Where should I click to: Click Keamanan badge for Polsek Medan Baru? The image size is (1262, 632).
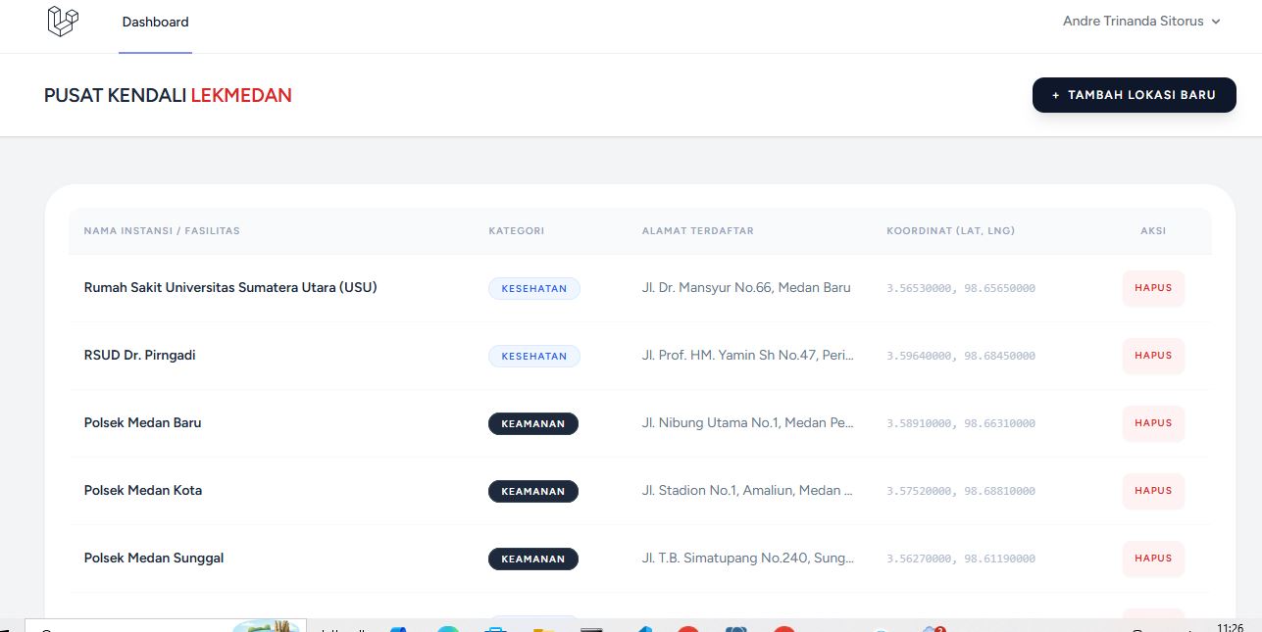tap(533, 424)
